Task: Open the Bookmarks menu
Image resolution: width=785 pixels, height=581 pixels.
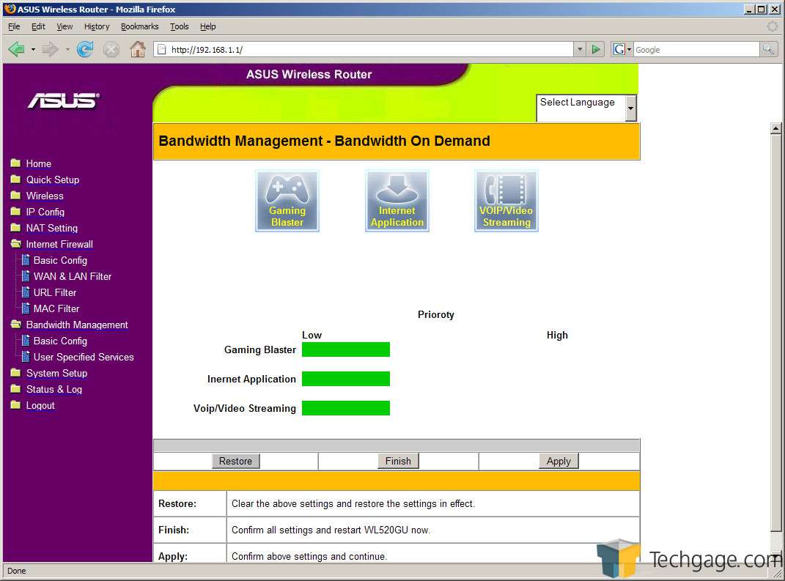Action: (140, 26)
